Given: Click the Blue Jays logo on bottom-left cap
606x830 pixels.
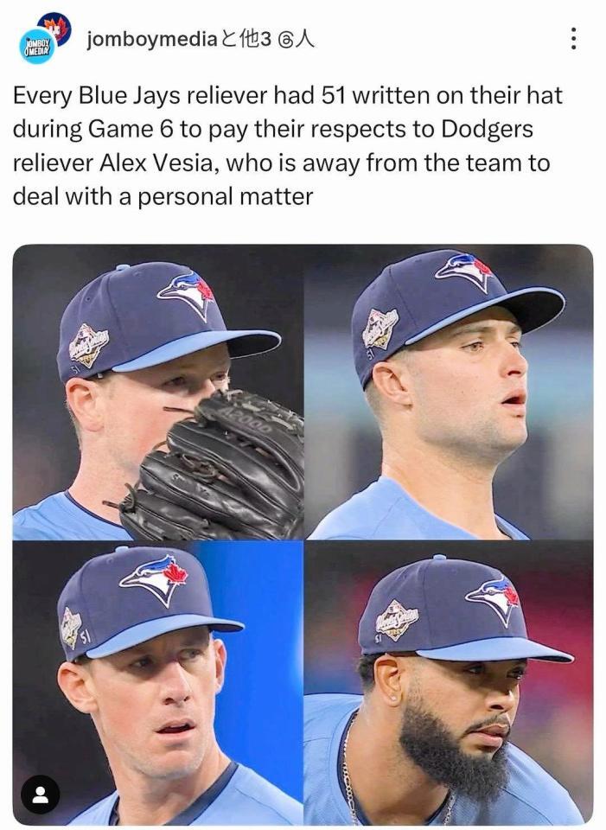Looking at the screenshot, I should pyautogui.click(x=154, y=579).
